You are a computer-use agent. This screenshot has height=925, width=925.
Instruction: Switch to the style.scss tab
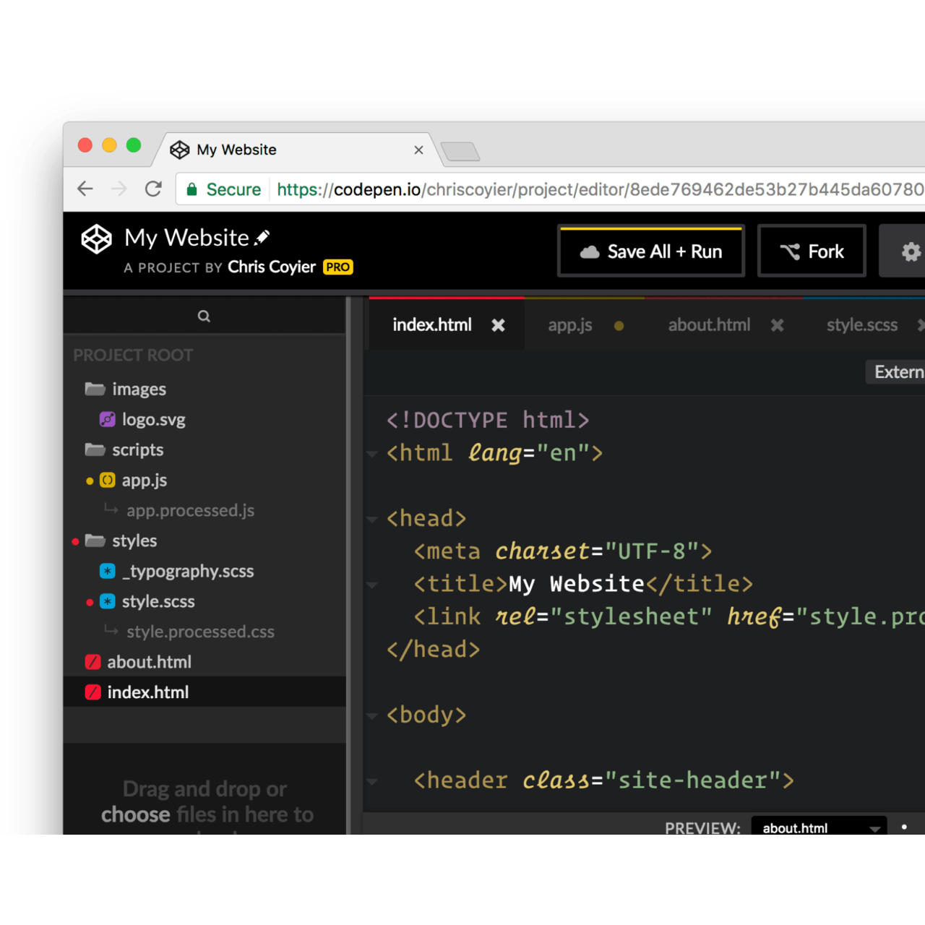coord(861,326)
